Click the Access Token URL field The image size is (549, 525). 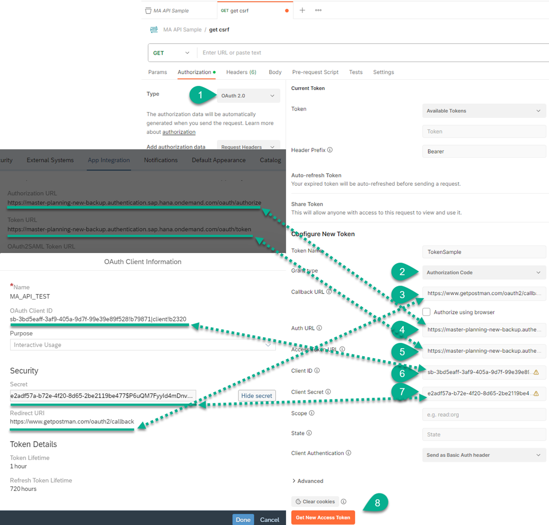(x=484, y=351)
